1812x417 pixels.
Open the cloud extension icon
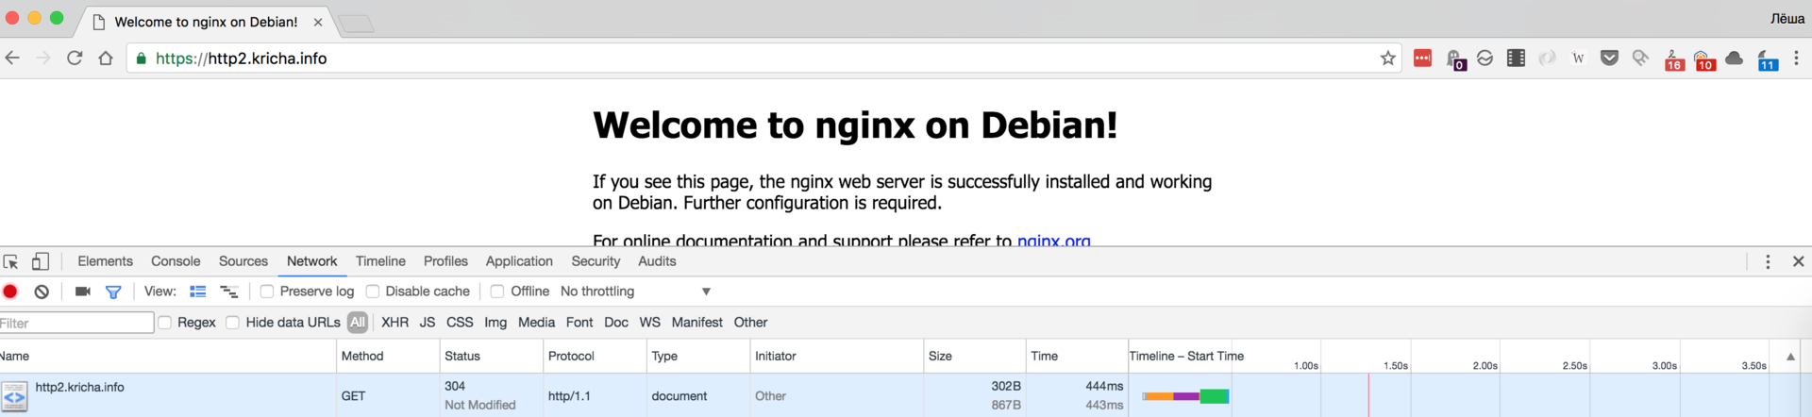[1735, 58]
